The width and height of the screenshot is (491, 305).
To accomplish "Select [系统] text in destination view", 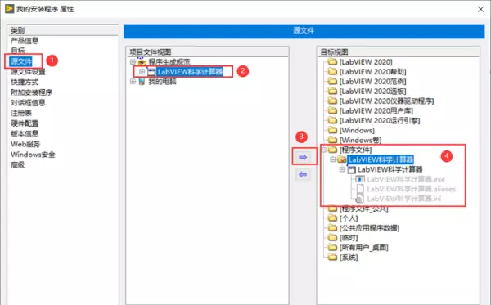I will (349, 258).
